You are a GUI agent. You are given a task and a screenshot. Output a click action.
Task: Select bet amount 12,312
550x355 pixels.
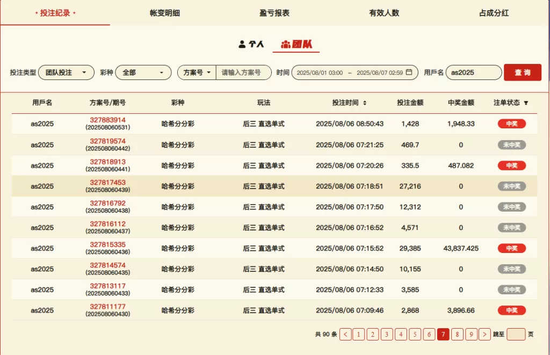(410, 207)
